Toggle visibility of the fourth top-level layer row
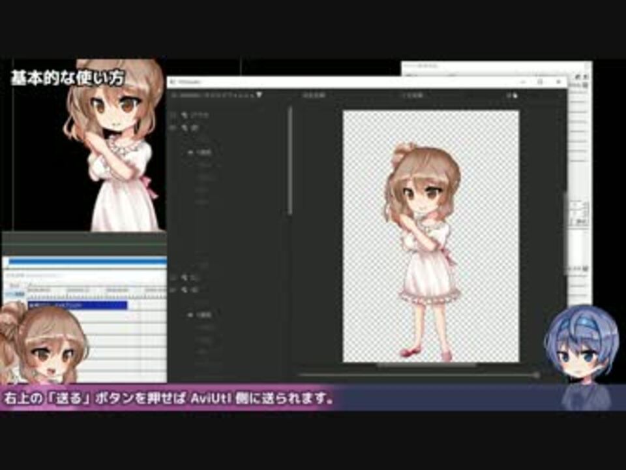This screenshot has height=470, width=626. (x=173, y=290)
